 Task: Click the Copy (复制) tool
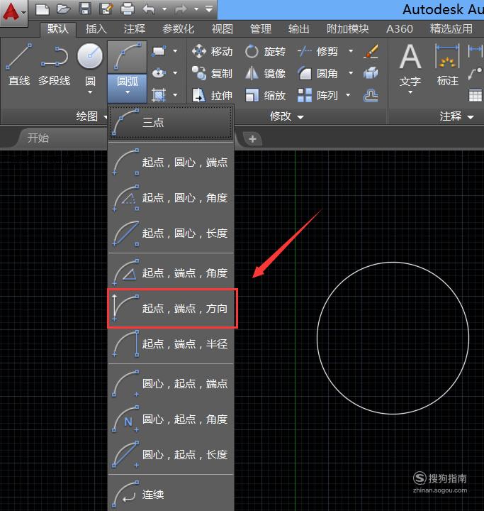pos(212,73)
